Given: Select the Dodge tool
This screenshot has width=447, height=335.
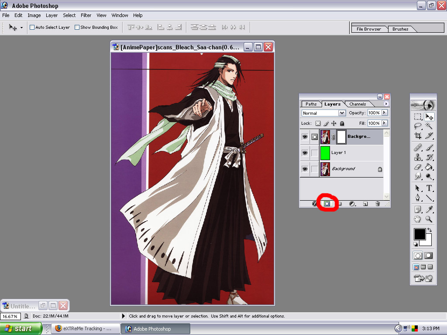Looking at the screenshot, I should point(429,176).
